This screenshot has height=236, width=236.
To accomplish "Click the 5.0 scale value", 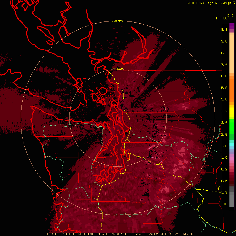I will [x=224, y=99].
